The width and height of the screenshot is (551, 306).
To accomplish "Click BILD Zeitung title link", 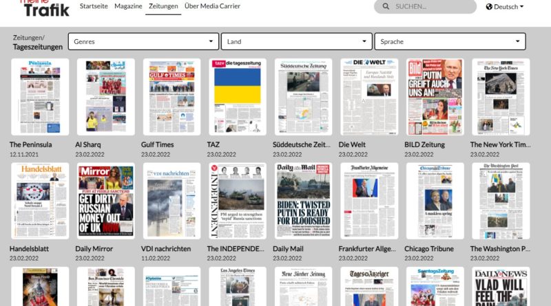I will click(x=424, y=144).
